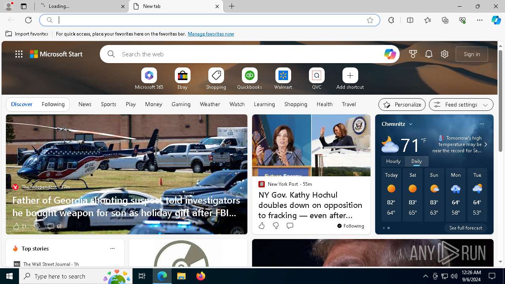Open Manage favorites now link

(211, 34)
